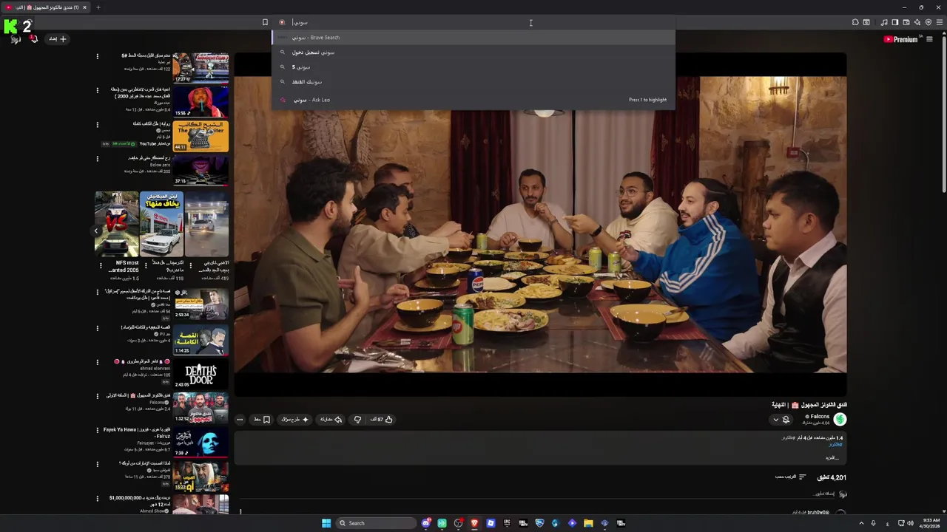947x532 pixels.
Task: Open Windows Start menu
Action: [x=326, y=523]
